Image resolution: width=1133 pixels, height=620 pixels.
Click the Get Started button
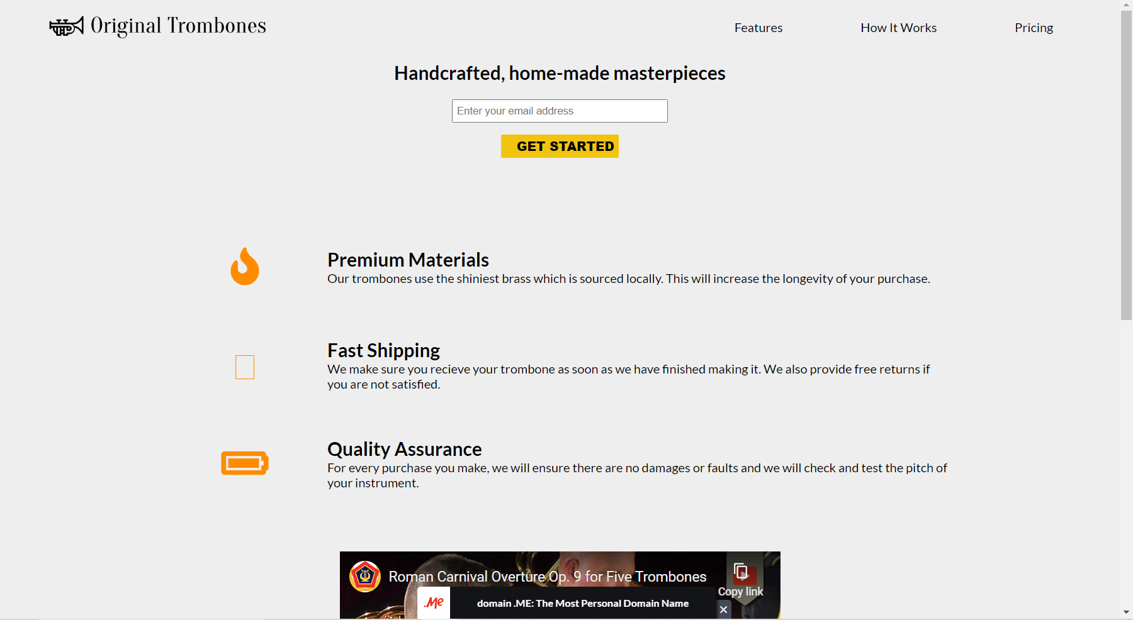pyautogui.click(x=560, y=146)
